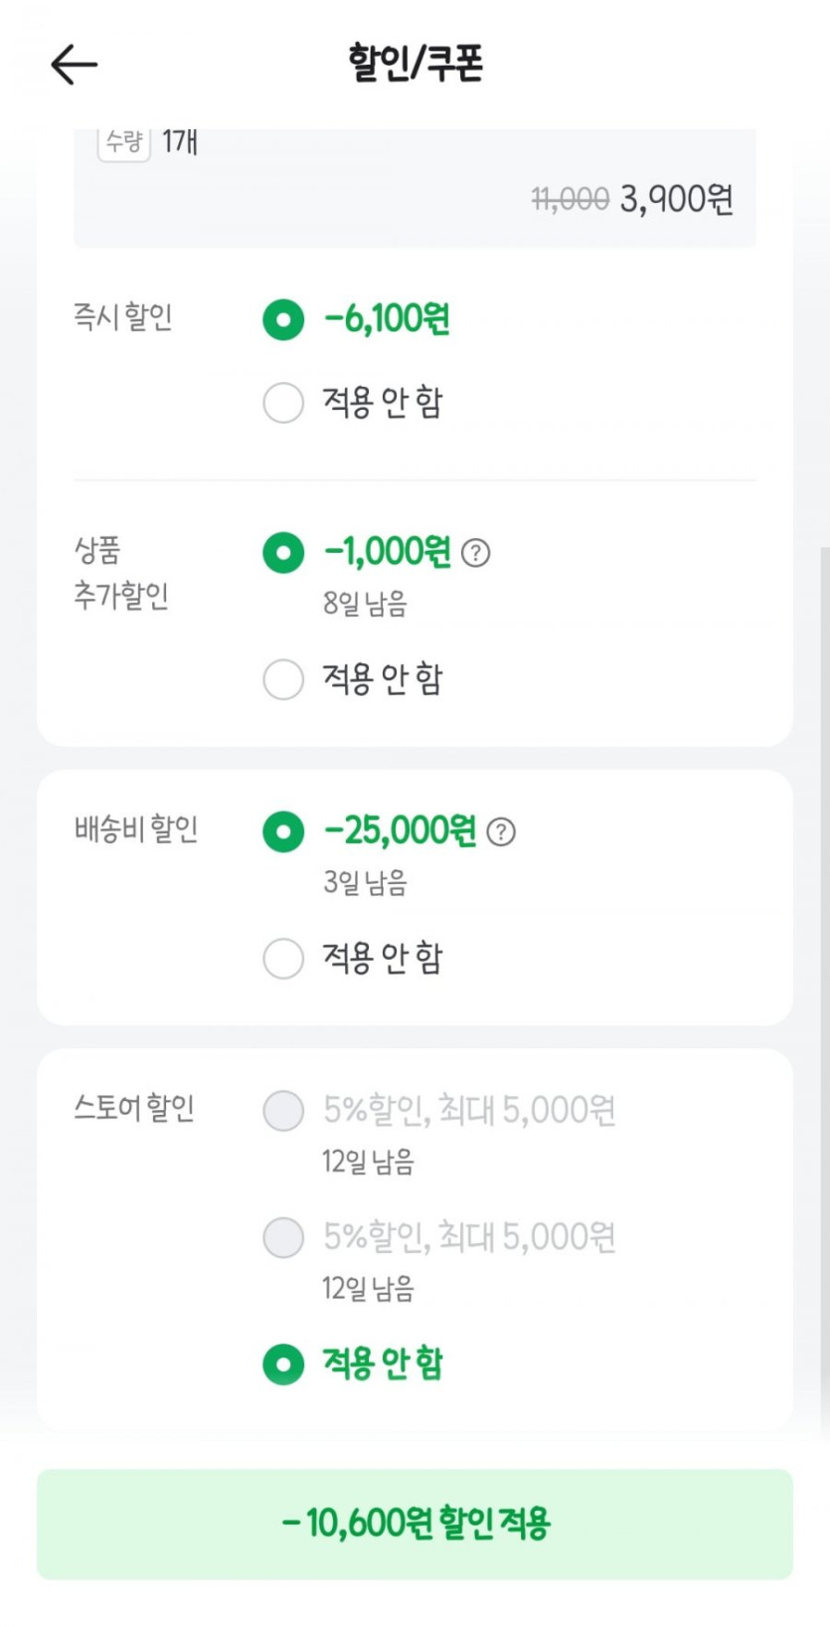
Task: Choose 적용 안 함 under 상품 추가할인
Action: tap(283, 680)
